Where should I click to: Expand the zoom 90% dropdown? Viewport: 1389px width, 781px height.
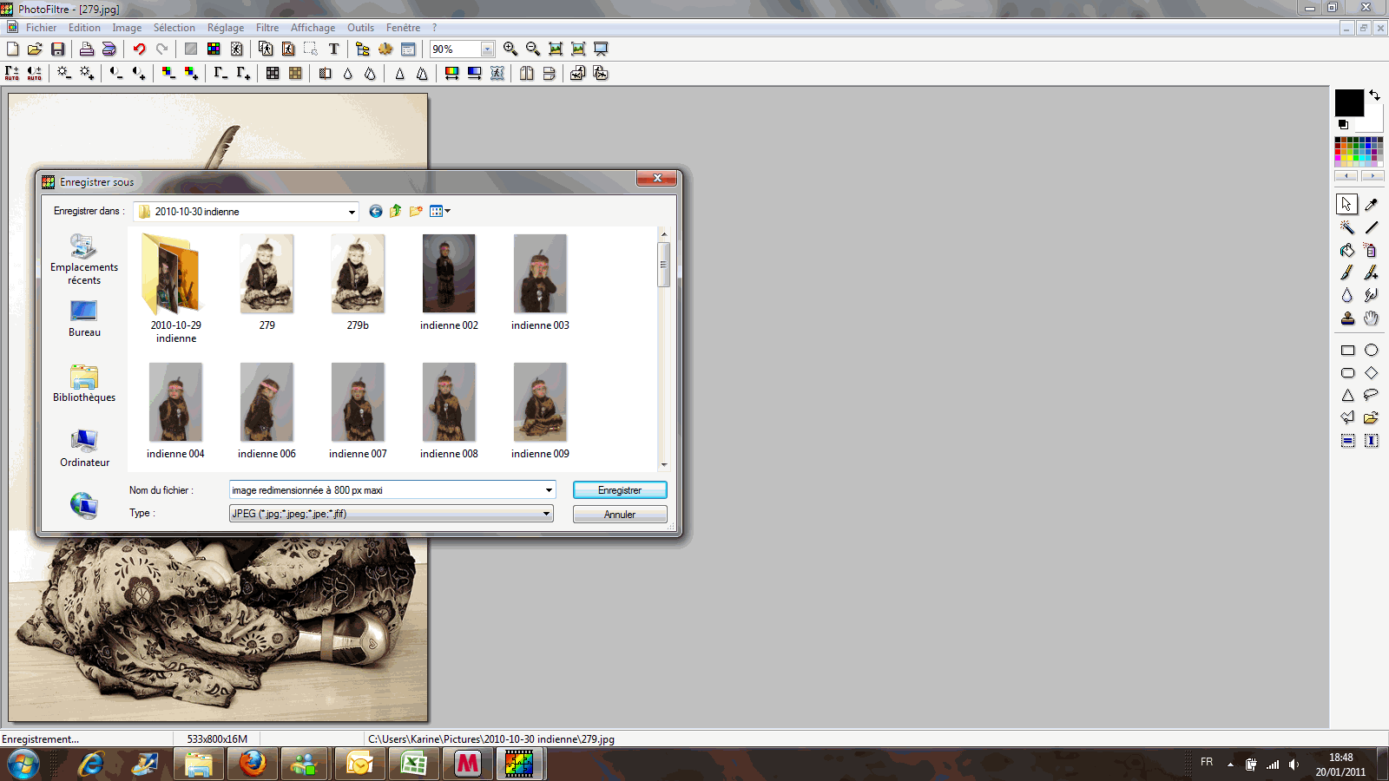click(x=487, y=49)
